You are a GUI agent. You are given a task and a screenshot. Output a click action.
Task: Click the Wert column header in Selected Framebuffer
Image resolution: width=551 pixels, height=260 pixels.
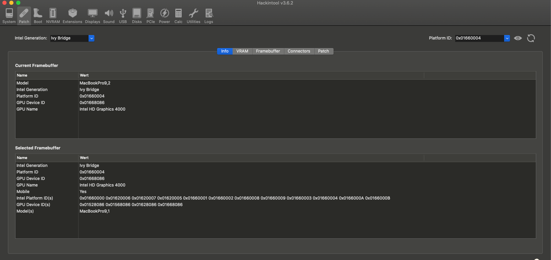(251, 158)
